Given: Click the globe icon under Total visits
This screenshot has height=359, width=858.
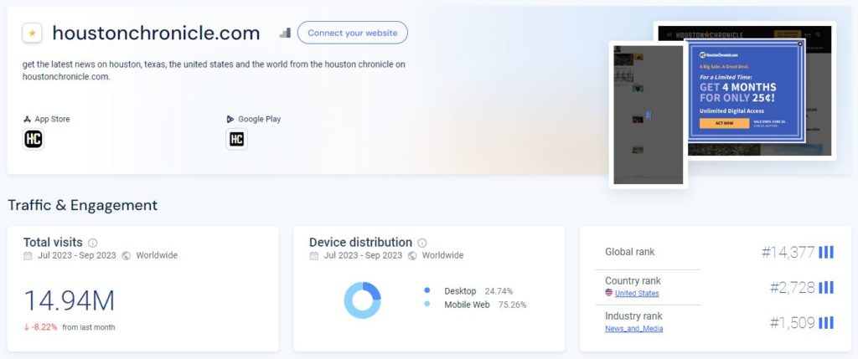Looking at the screenshot, I should coord(127,256).
